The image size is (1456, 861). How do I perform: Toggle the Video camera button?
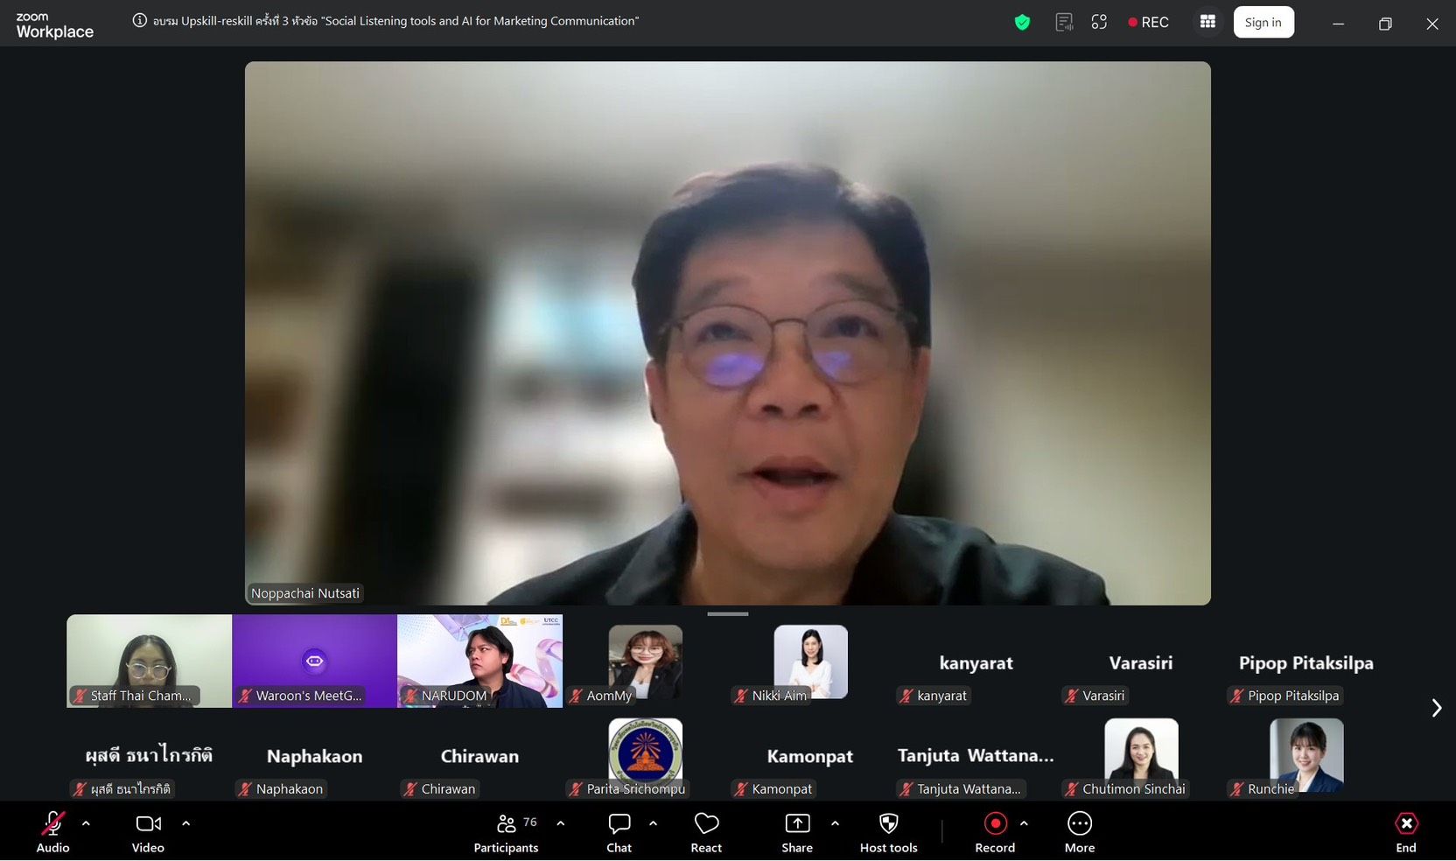click(x=148, y=831)
